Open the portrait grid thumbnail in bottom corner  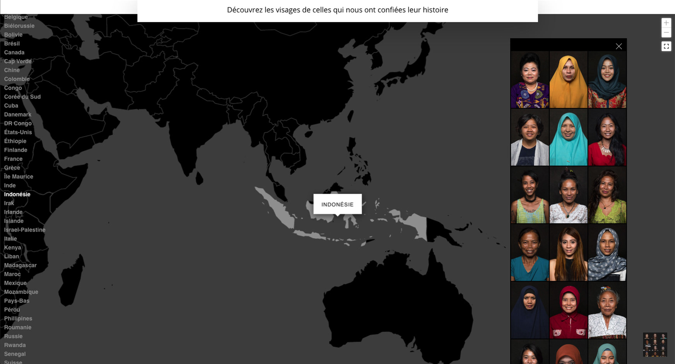point(655,345)
